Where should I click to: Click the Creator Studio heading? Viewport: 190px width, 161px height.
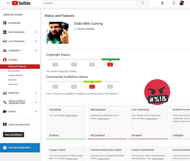(x=13, y=15)
